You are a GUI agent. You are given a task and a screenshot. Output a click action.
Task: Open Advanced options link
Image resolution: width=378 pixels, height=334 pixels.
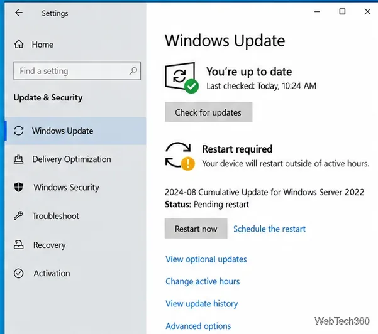click(x=198, y=326)
